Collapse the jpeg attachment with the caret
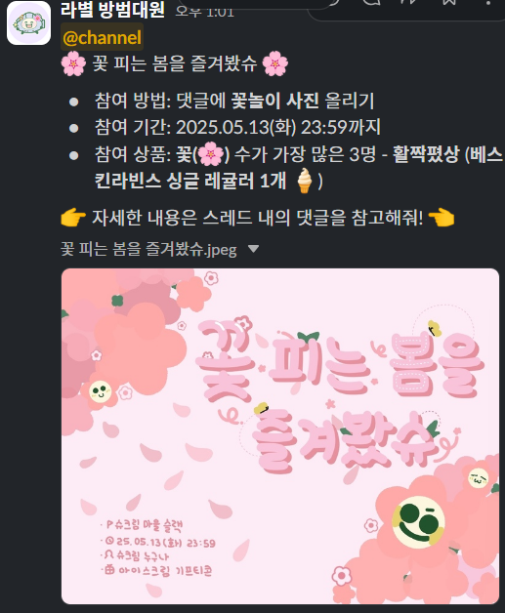Viewport: 505px width, 613px height. [254, 249]
